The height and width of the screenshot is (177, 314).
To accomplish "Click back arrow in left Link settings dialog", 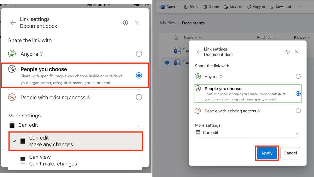I will coord(13,23).
